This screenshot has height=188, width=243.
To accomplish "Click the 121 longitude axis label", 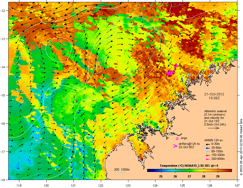I will (x=73, y=185).
